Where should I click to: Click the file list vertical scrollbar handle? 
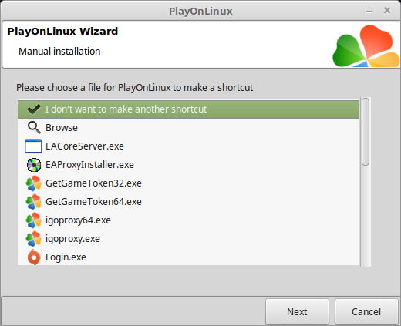pyautogui.click(x=366, y=132)
